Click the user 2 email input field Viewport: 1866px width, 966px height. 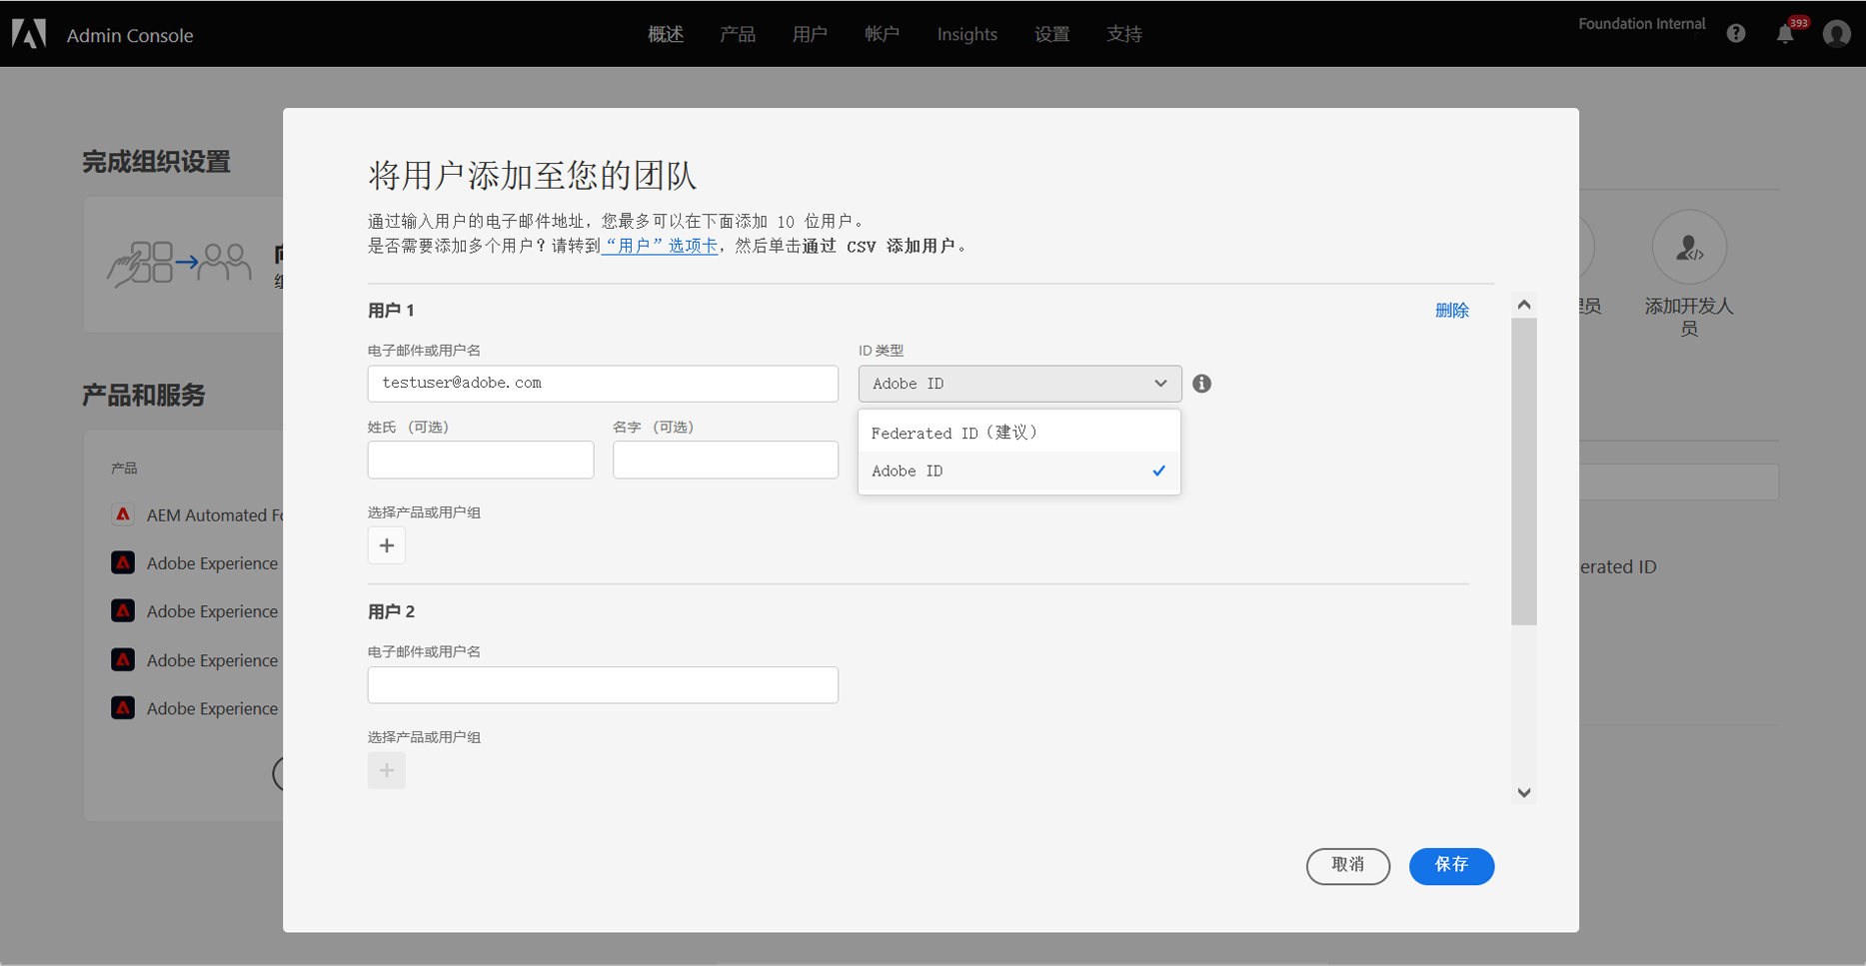click(603, 685)
